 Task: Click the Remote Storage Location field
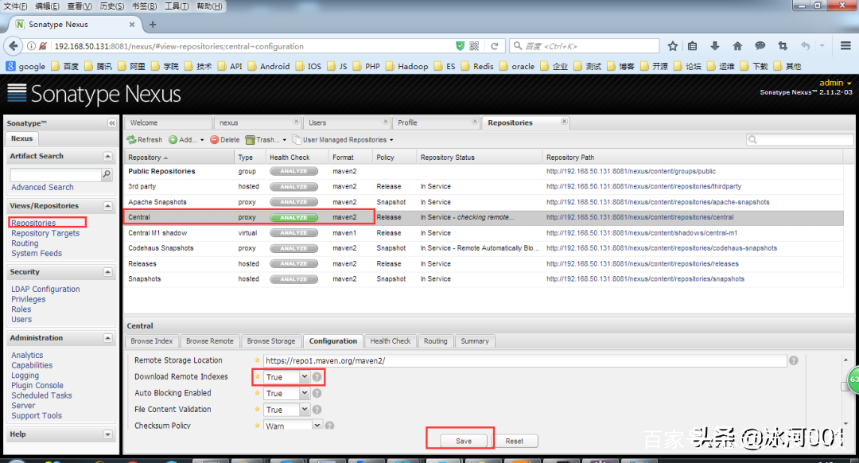(525, 360)
